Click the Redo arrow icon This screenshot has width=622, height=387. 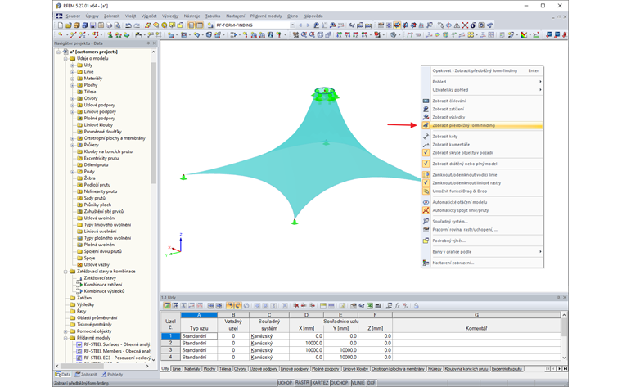point(137,25)
